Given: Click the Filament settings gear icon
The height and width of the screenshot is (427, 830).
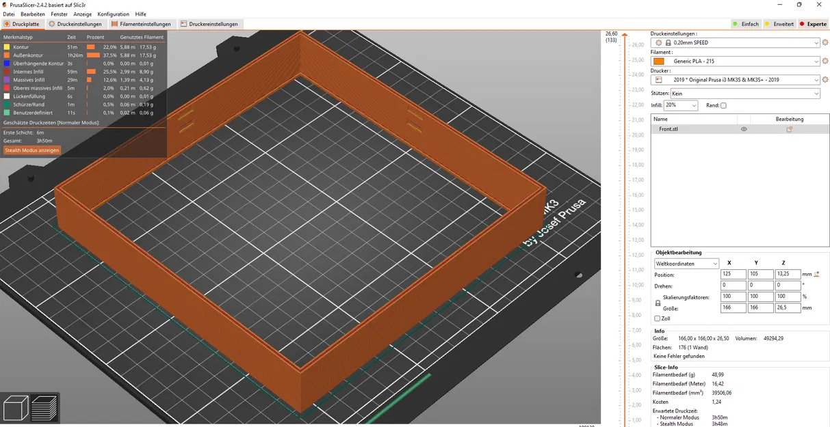Looking at the screenshot, I should tap(824, 61).
